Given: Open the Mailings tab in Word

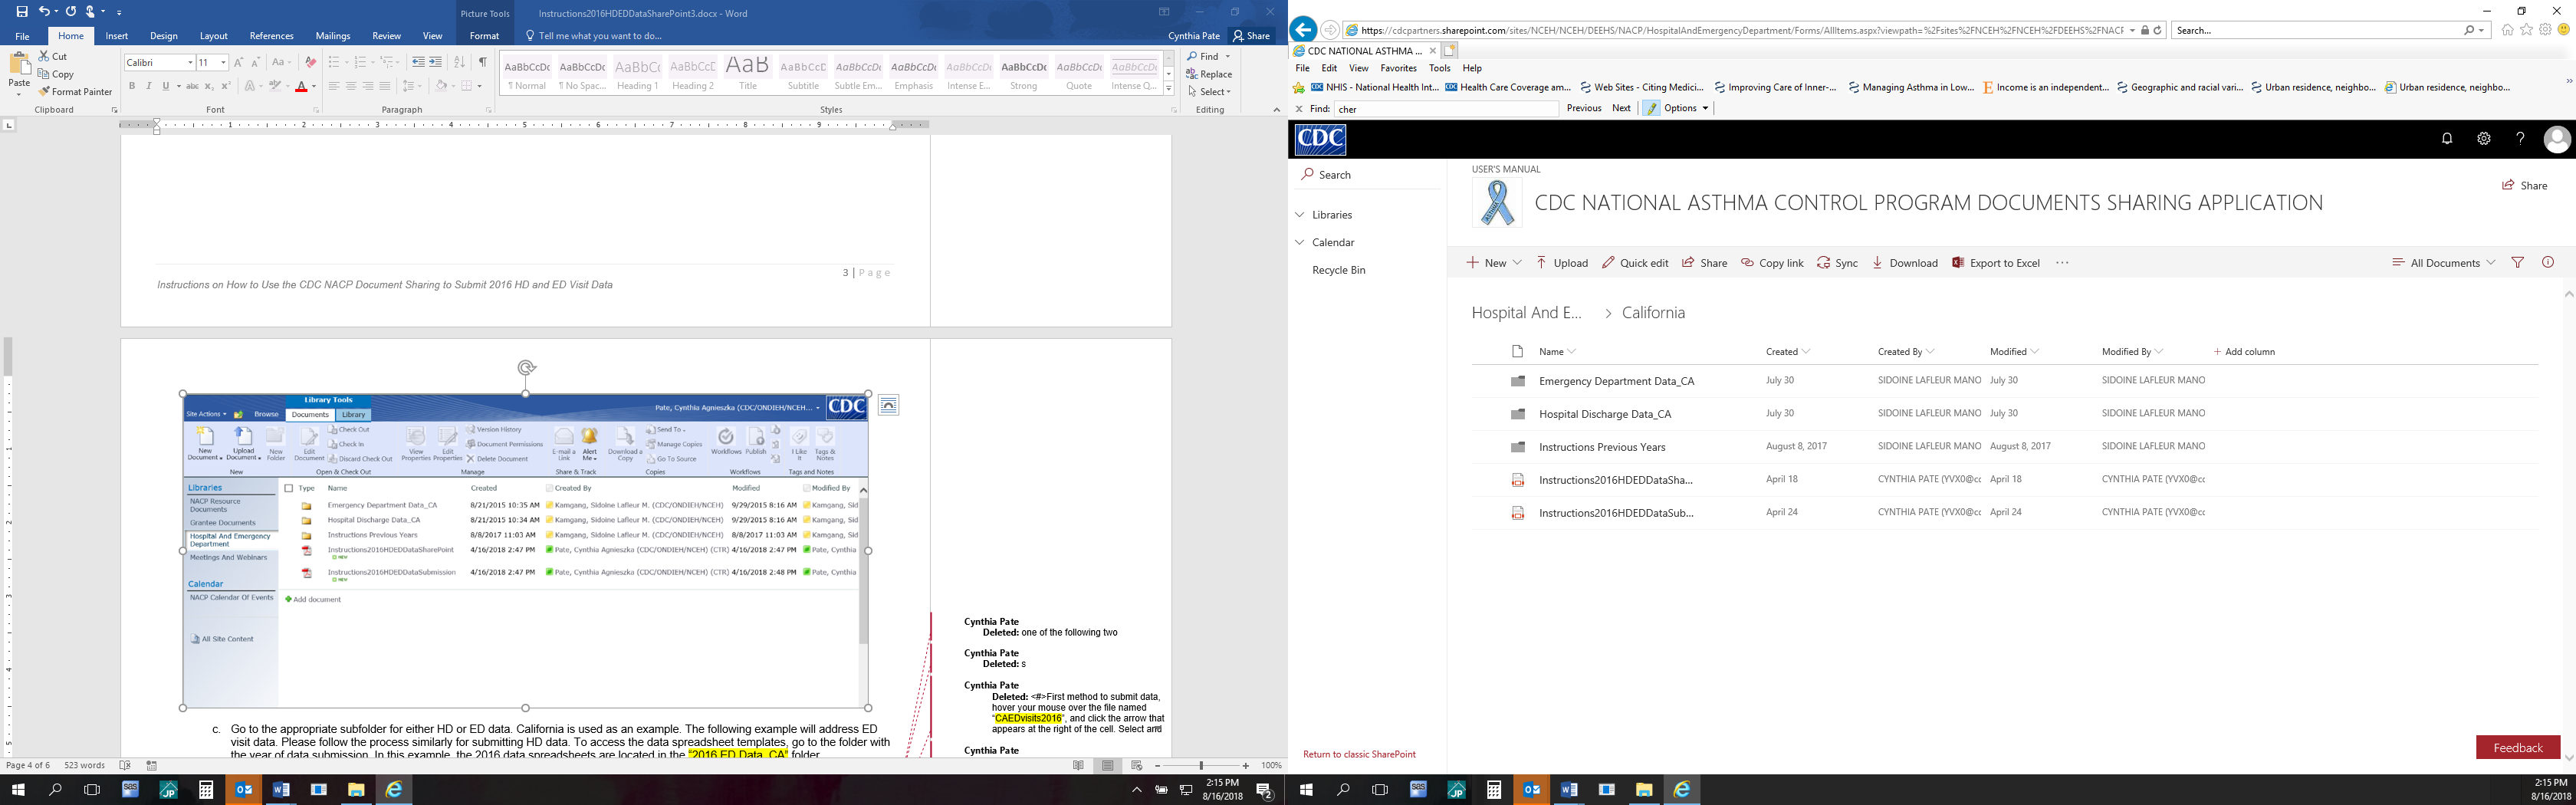Looking at the screenshot, I should (333, 36).
